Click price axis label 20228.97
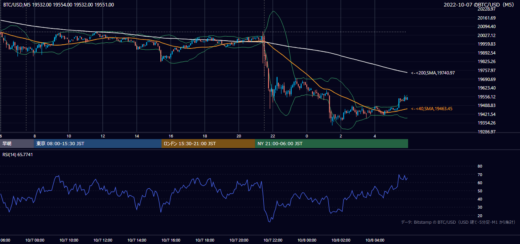The image size is (520, 244). pyautogui.click(x=486, y=9)
